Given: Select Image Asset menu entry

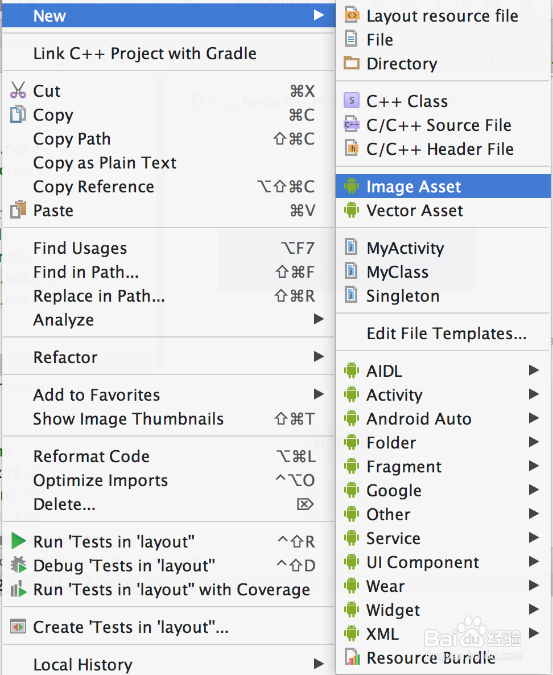Looking at the screenshot, I should pyautogui.click(x=443, y=186).
